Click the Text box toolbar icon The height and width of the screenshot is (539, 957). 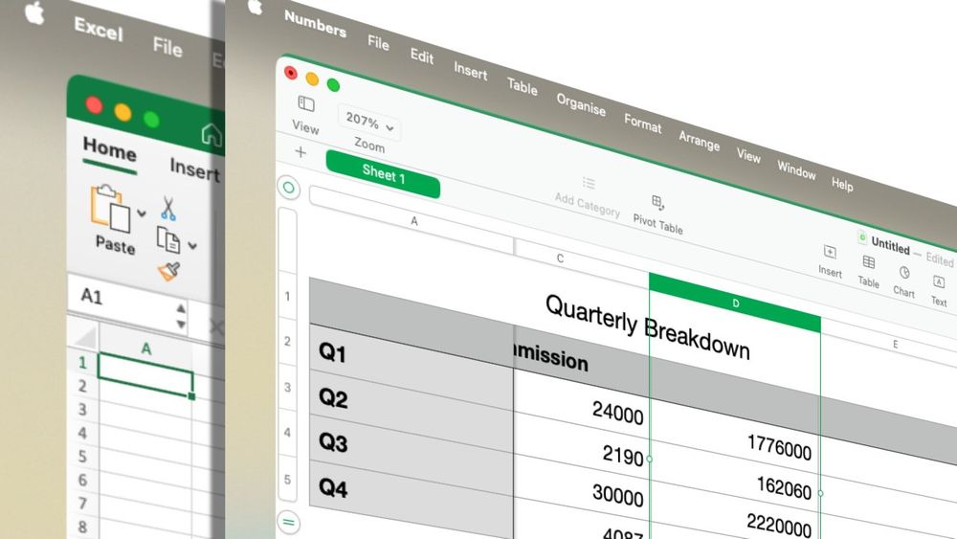click(939, 282)
